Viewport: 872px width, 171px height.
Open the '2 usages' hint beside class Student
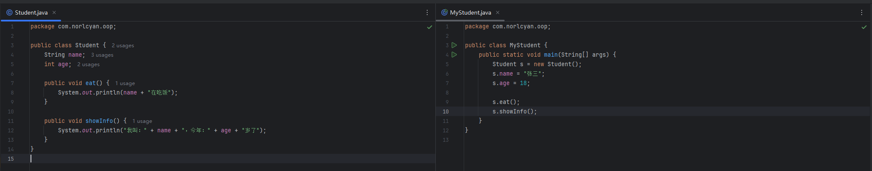point(123,46)
